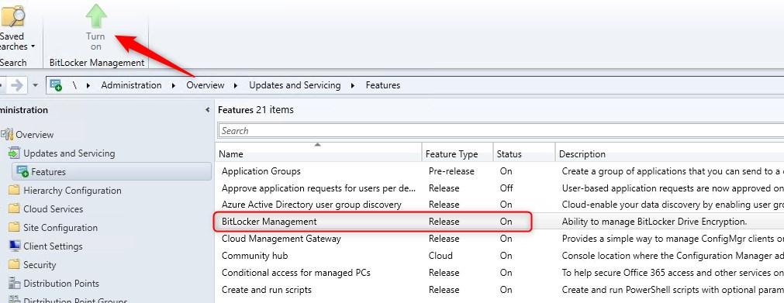
Task: Select Azure Active Directory user group discovery
Action: click(499, 205)
